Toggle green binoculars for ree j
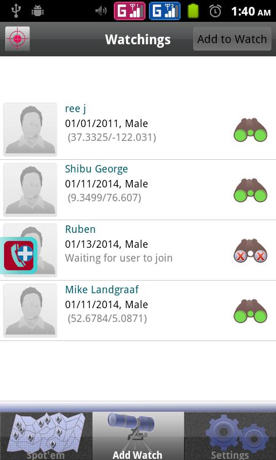Image resolution: width=276 pixels, height=460 pixels. point(250,130)
